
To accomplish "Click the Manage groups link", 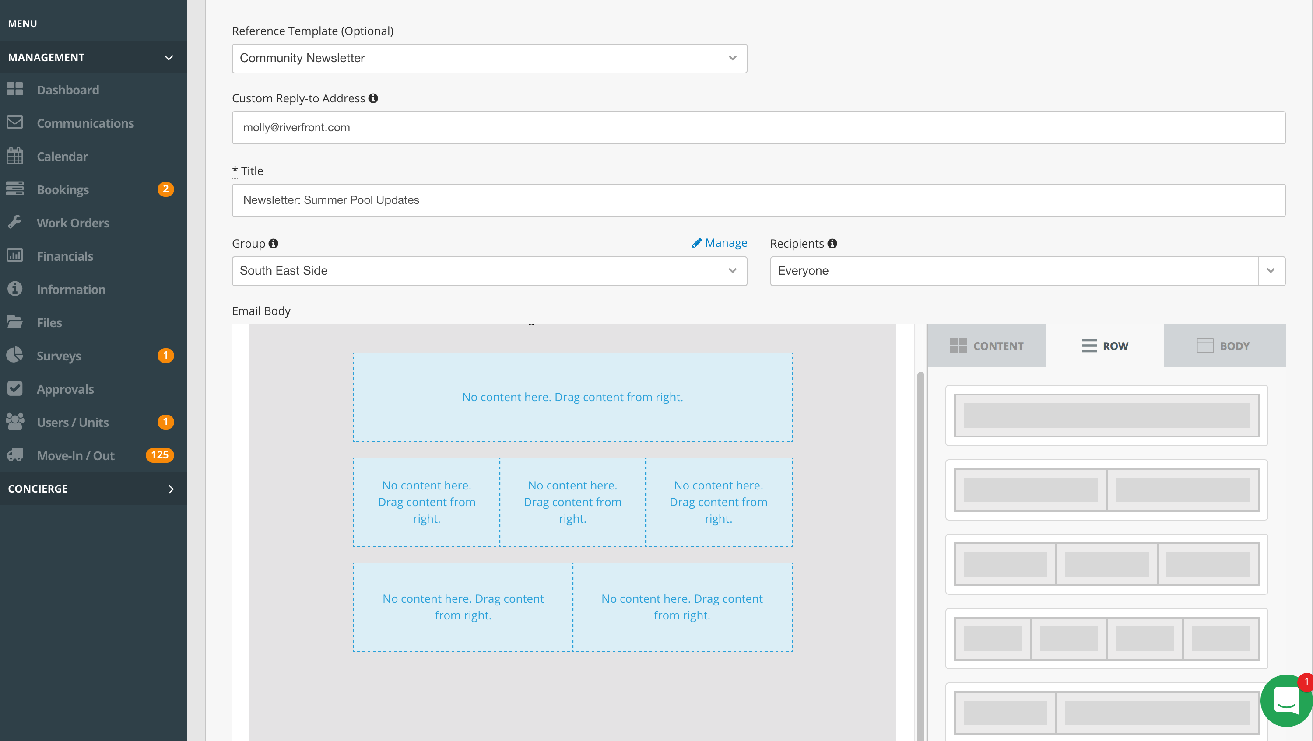I will pos(720,242).
